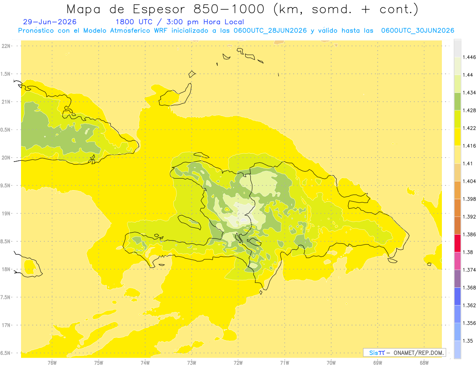
Task: Click the legend value 1.356
Action: (469, 323)
